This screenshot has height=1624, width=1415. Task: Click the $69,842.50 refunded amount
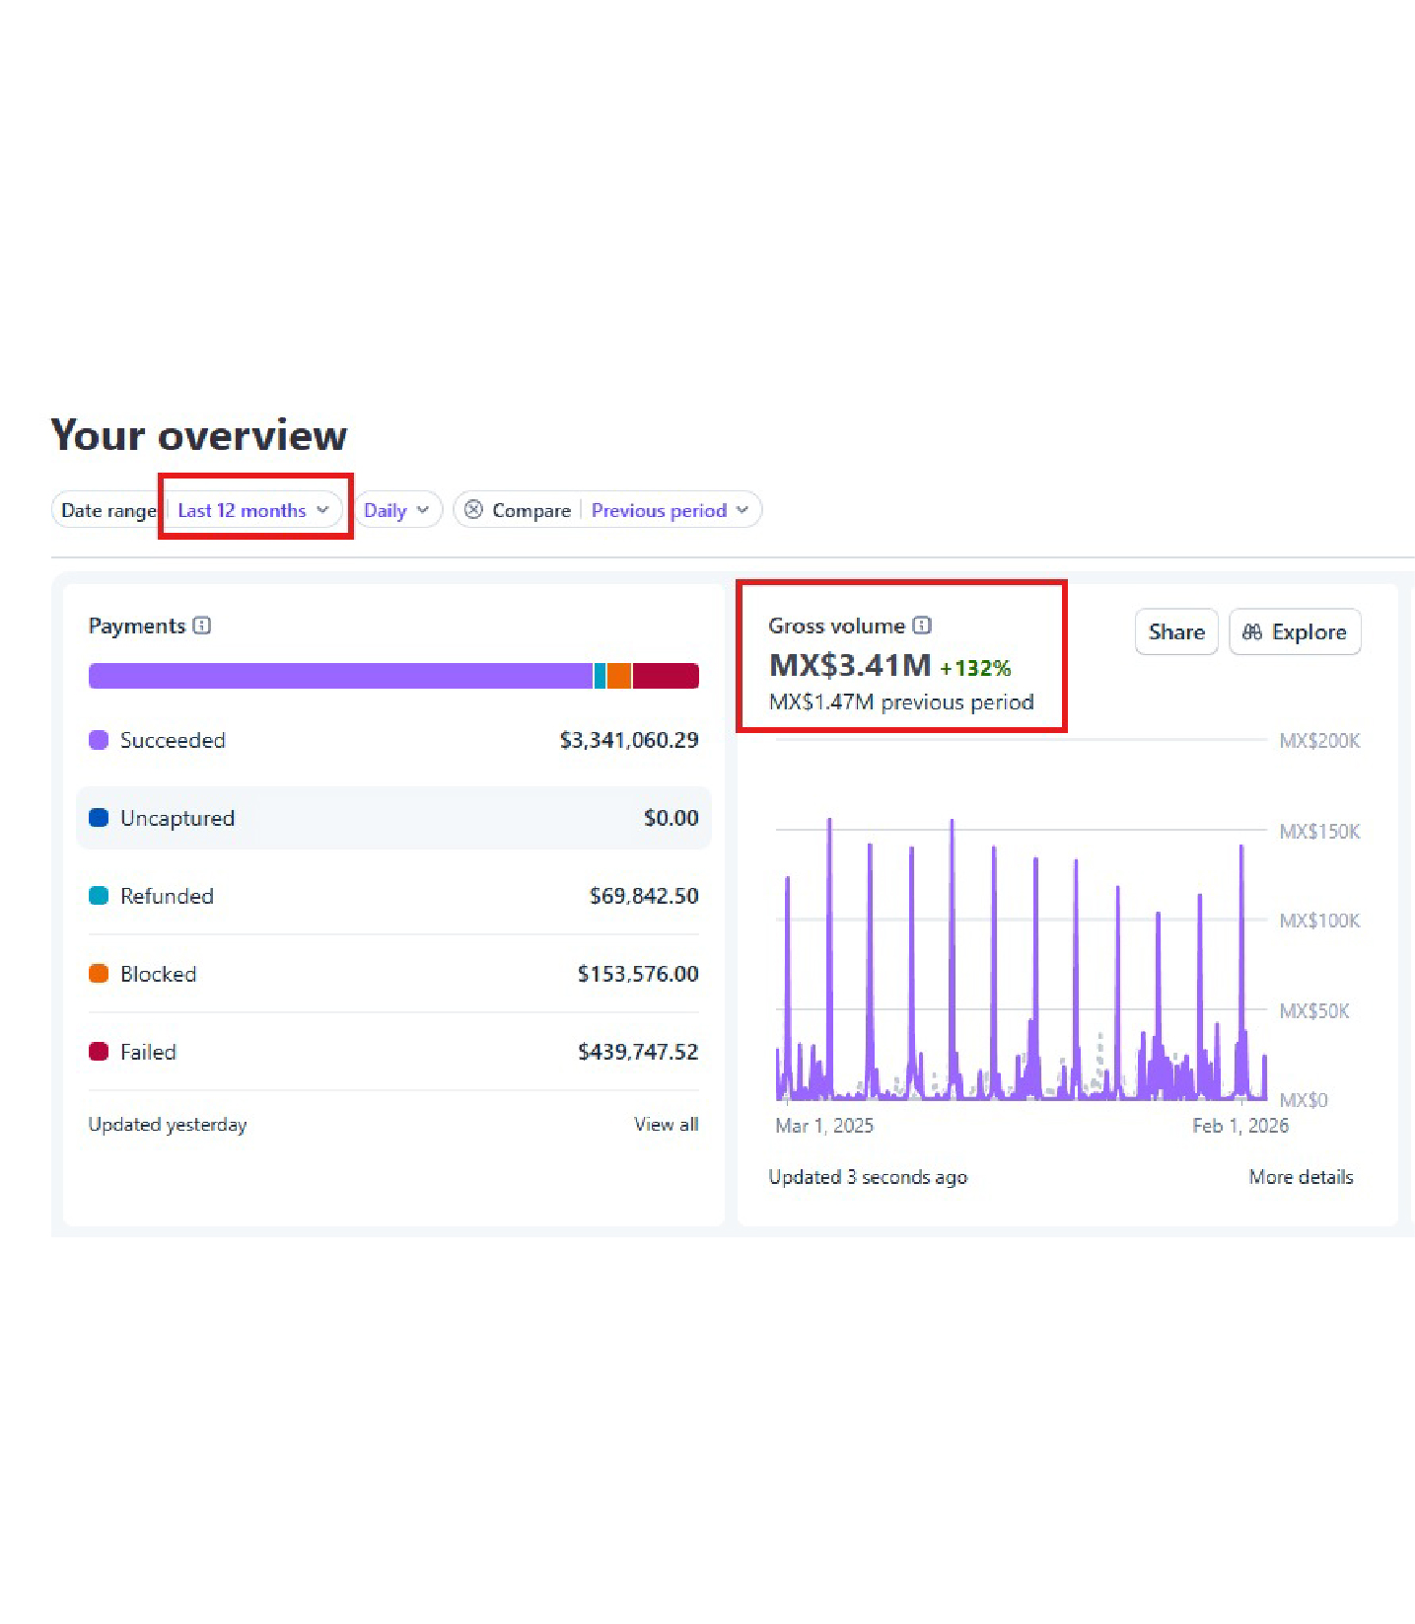coord(644,896)
